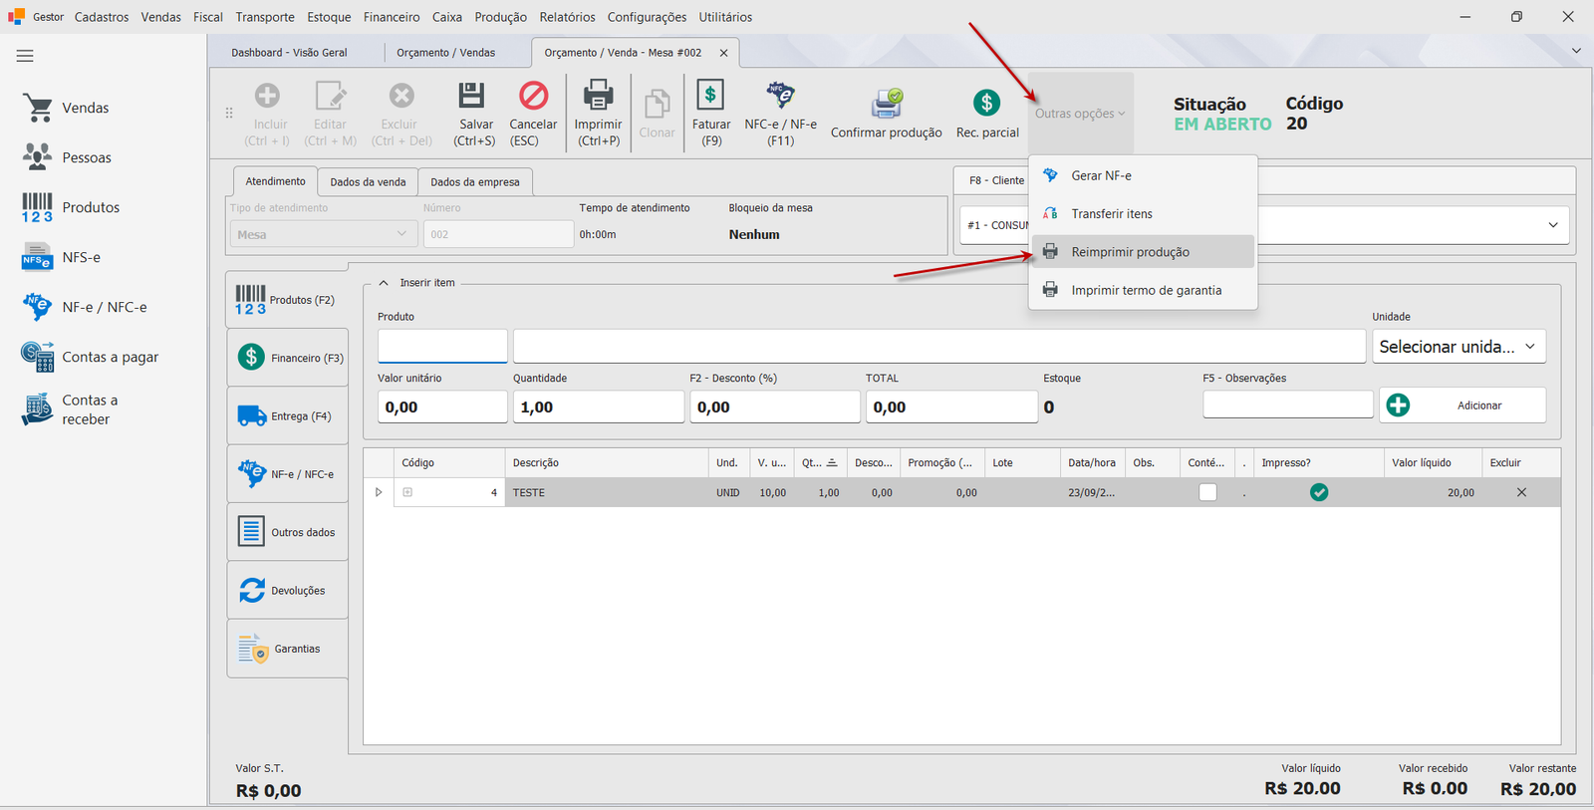Expand the Selecionar unidade dropdown

click(1459, 347)
